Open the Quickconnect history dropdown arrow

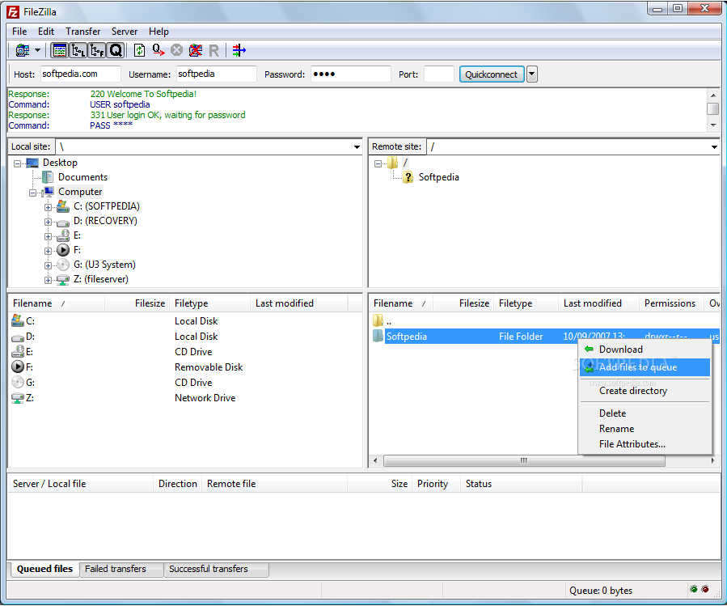click(532, 74)
